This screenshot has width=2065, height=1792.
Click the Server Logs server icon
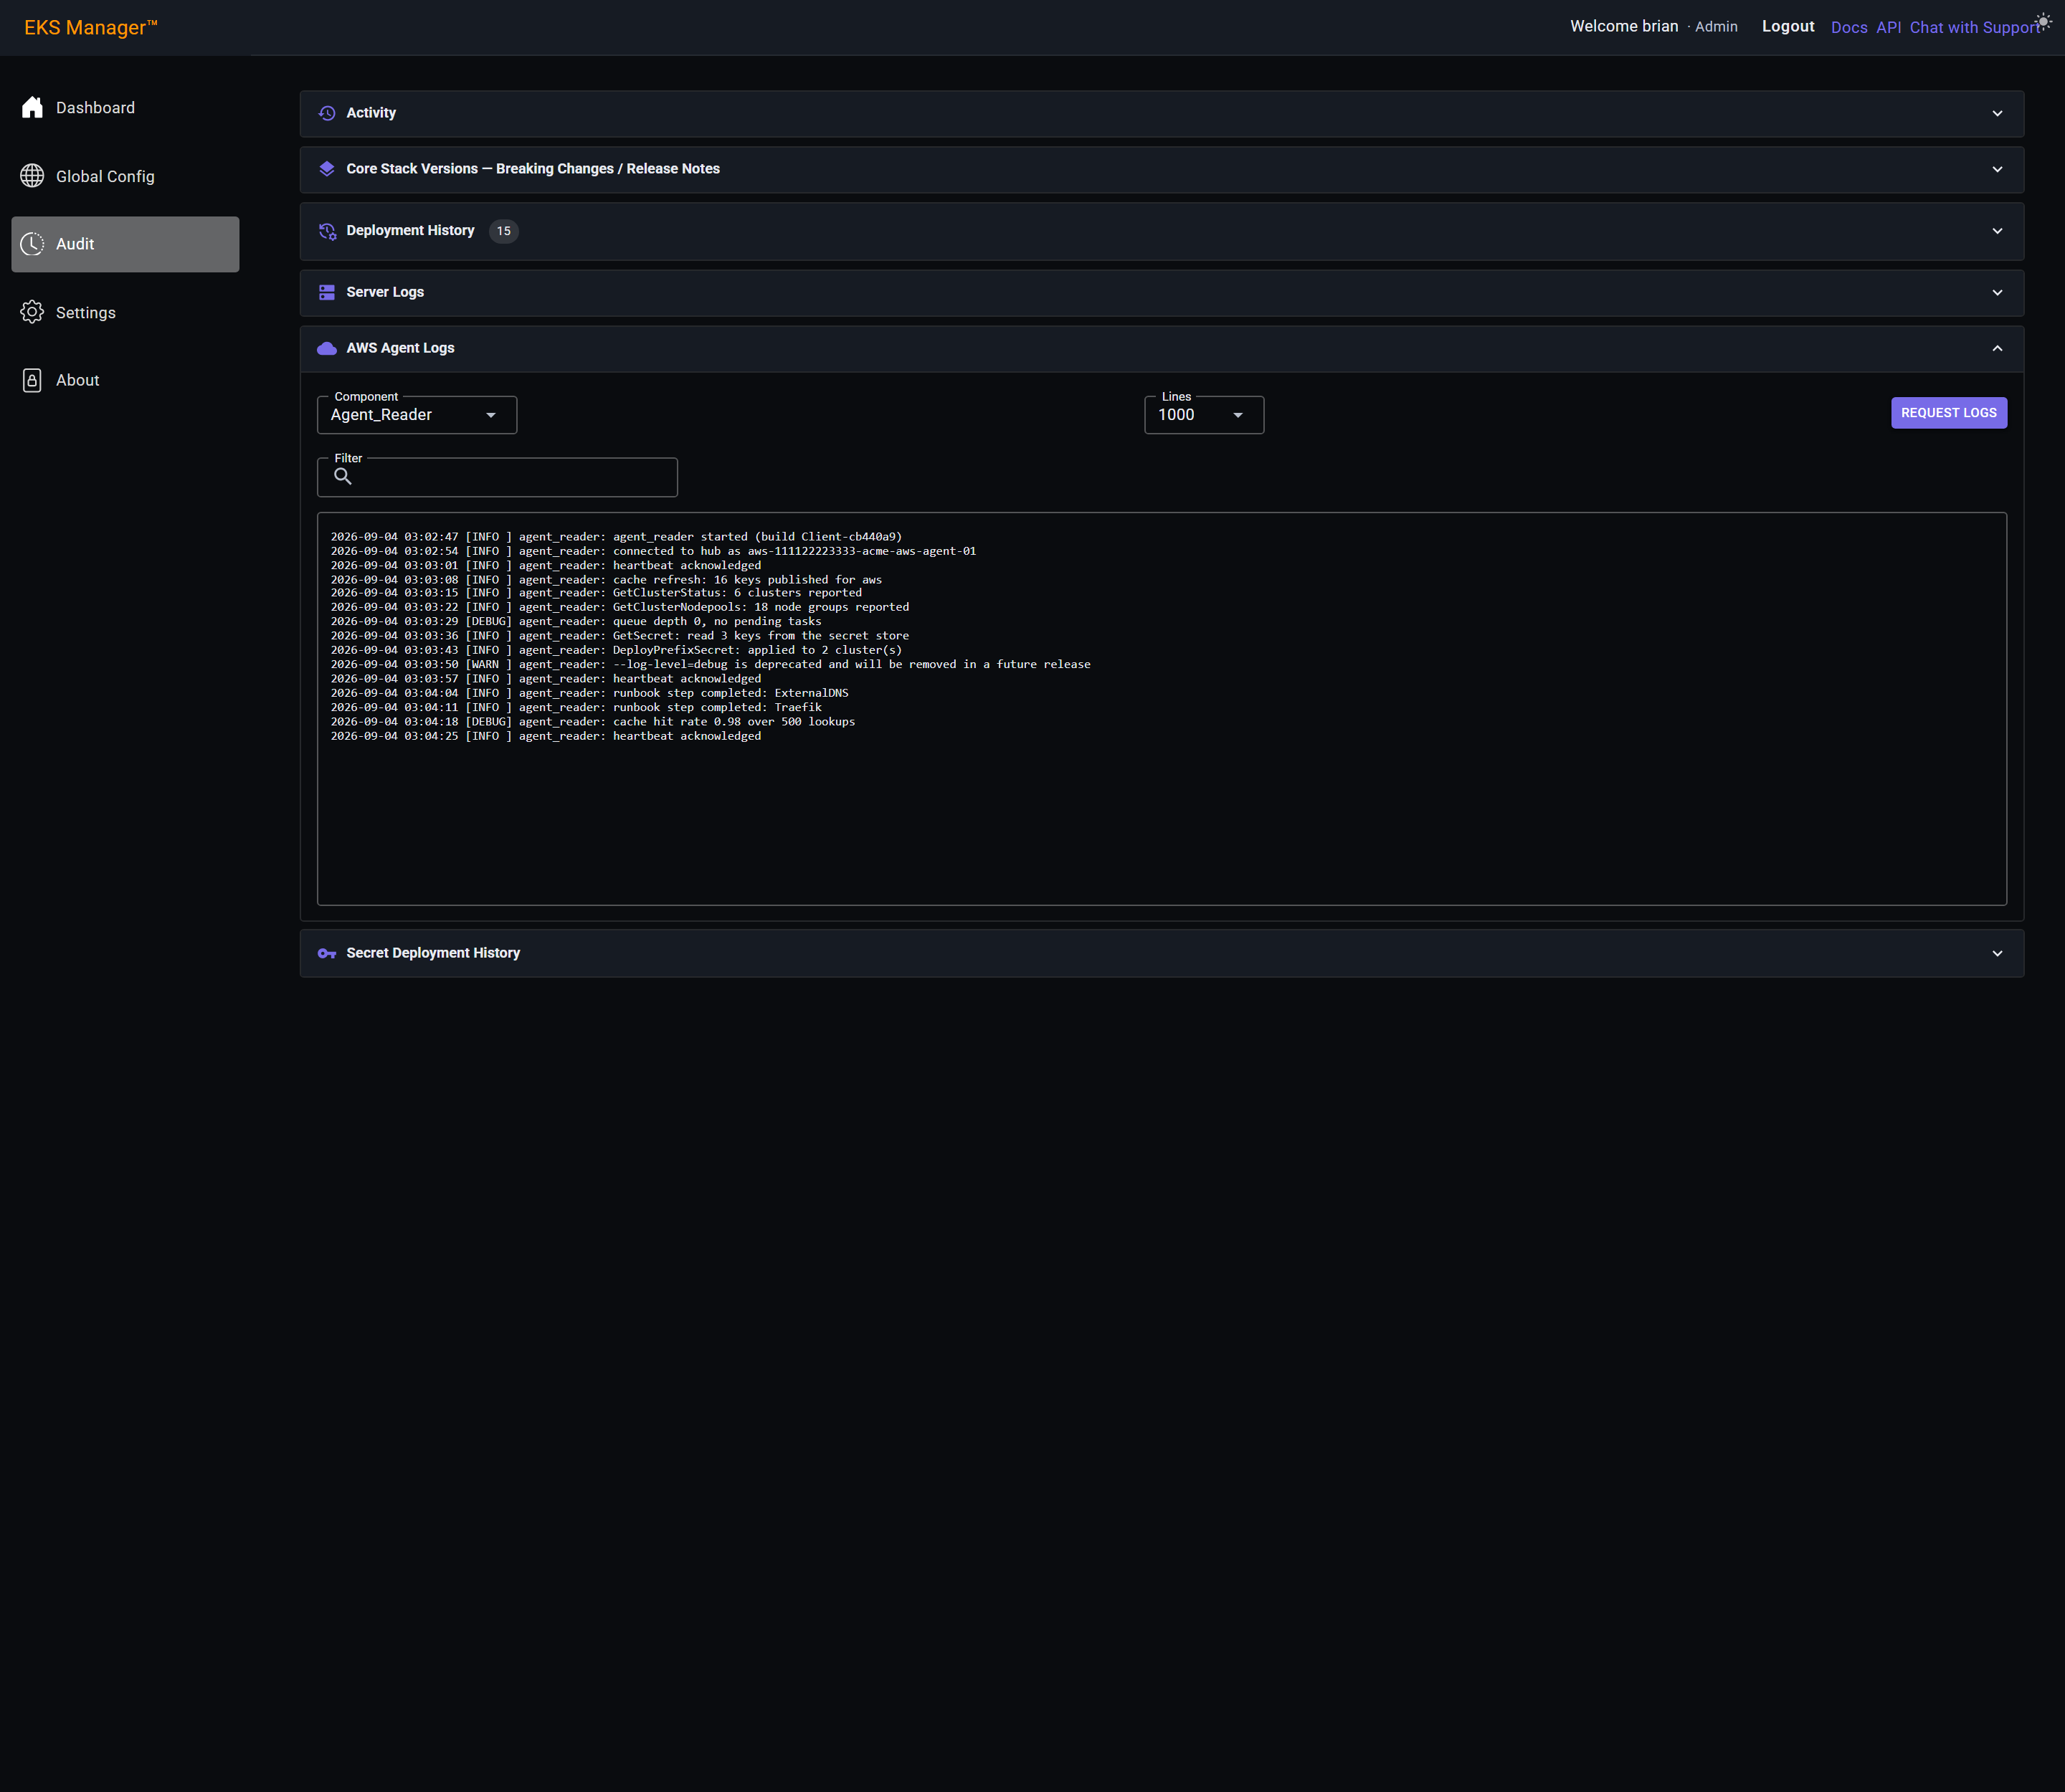click(x=327, y=292)
